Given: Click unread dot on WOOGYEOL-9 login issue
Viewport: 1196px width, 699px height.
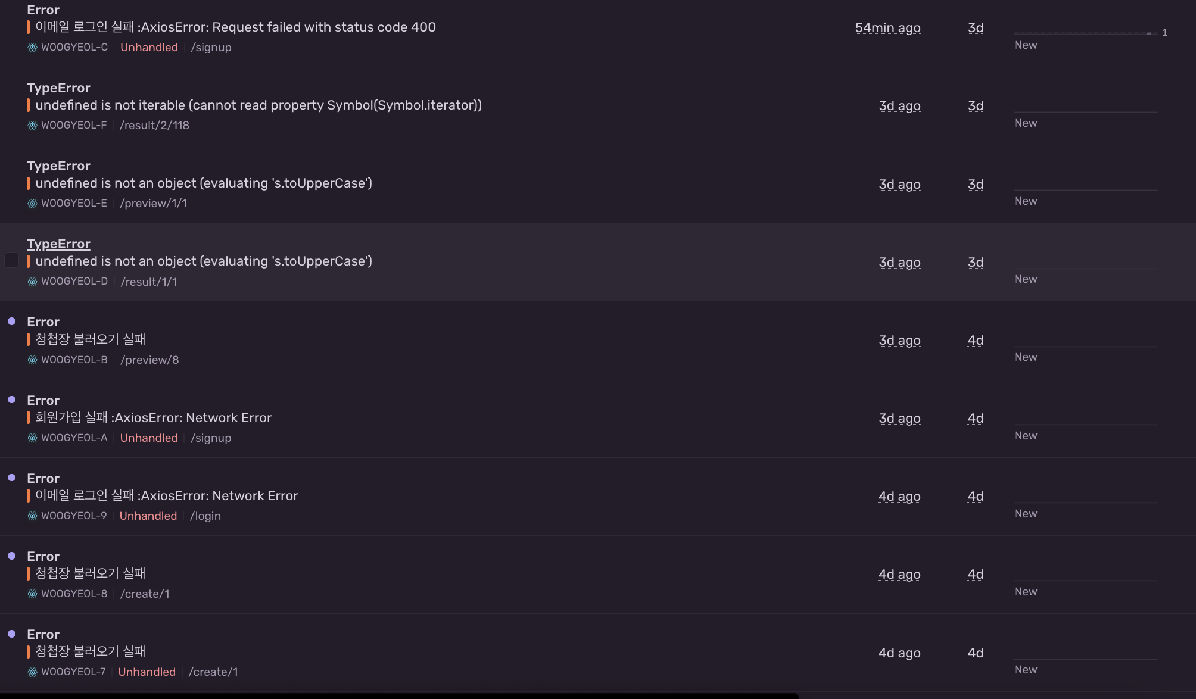Looking at the screenshot, I should tap(11, 478).
